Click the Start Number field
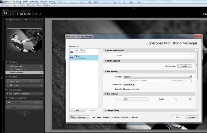The height and width of the screenshot is (133, 207). 188,81
